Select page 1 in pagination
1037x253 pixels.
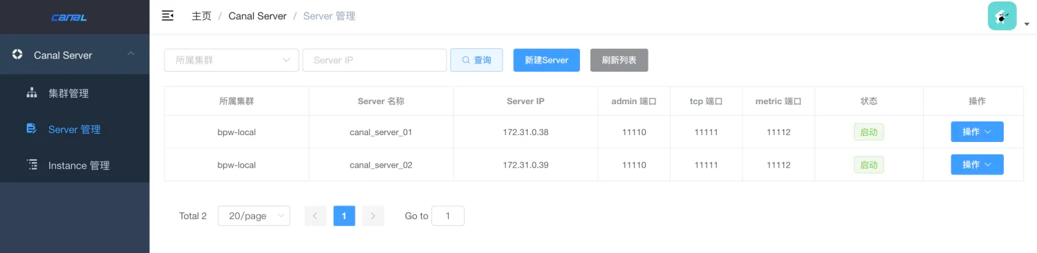coord(344,216)
